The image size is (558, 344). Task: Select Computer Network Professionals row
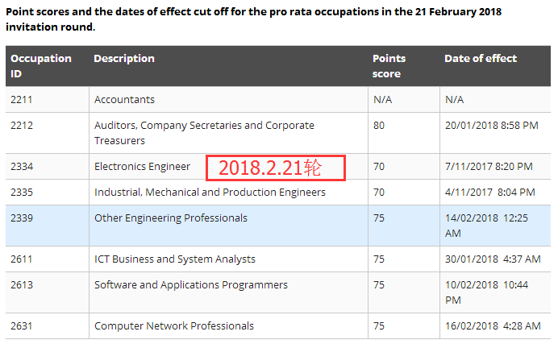174,326
